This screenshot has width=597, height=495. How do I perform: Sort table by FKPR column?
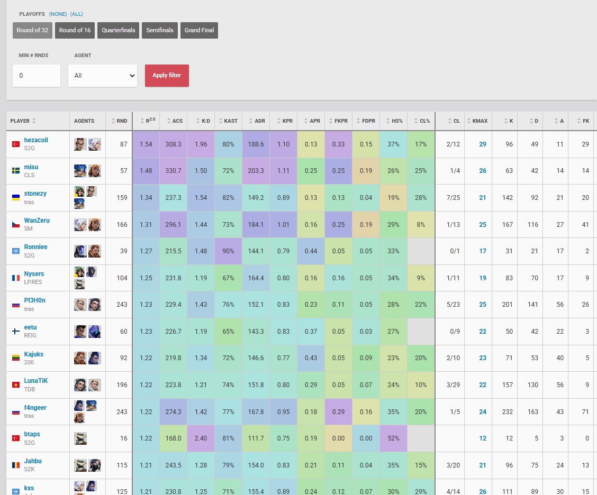[x=339, y=121]
